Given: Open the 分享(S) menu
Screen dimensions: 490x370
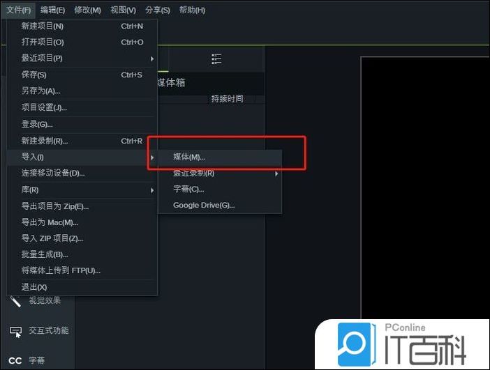Looking at the screenshot, I should tap(158, 10).
